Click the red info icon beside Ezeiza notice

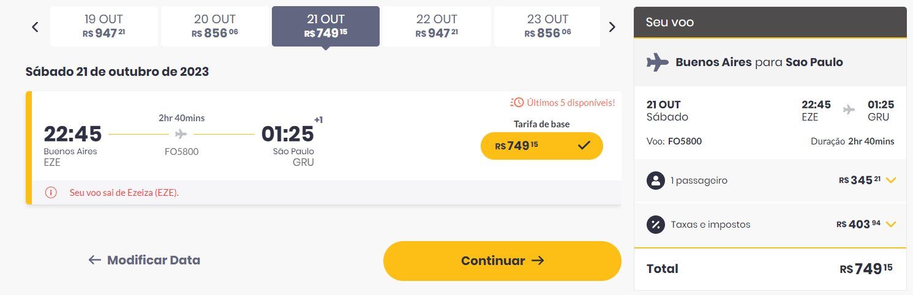pyautogui.click(x=51, y=192)
